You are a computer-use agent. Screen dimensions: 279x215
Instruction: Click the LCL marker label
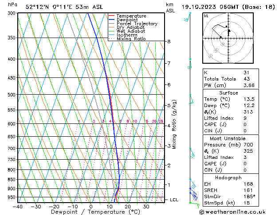[174, 200]
